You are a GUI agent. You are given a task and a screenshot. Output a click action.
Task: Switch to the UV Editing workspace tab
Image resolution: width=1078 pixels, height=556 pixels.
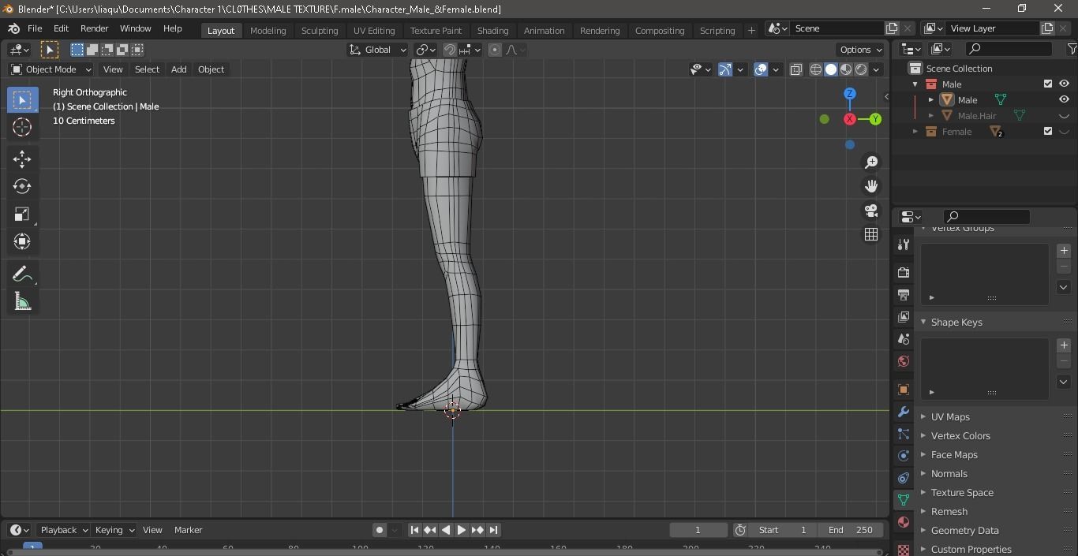point(374,31)
